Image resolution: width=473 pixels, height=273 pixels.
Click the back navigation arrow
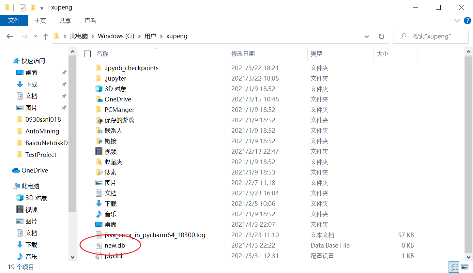pos(9,36)
